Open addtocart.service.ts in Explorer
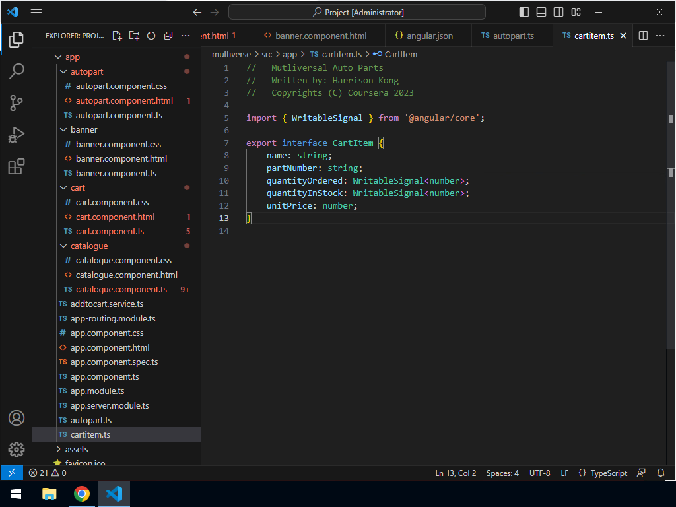The width and height of the screenshot is (676, 507). pos(106,304)
